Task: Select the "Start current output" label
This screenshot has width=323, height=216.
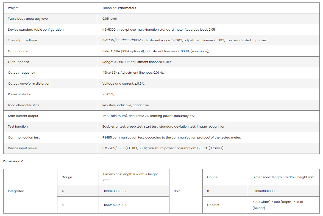Action: coord(23,116)
